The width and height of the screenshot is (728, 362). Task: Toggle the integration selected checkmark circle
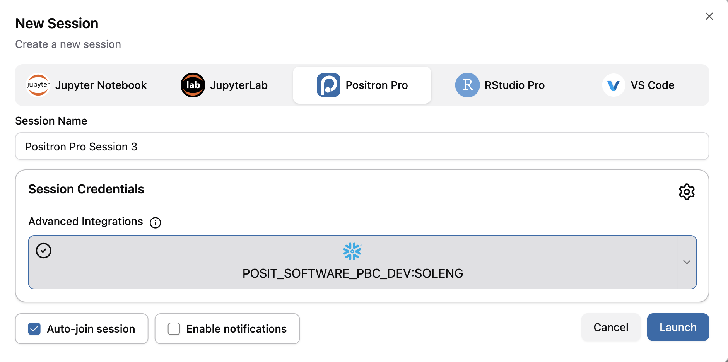tap(44, 251)
